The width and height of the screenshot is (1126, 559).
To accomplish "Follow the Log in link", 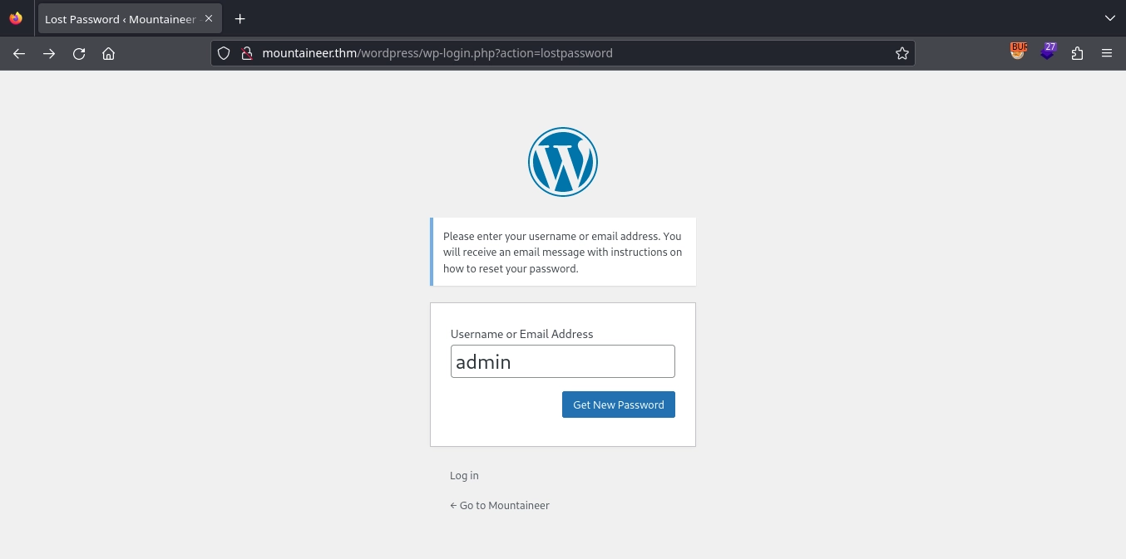I will pyautogui.click(x=464, y=476).
